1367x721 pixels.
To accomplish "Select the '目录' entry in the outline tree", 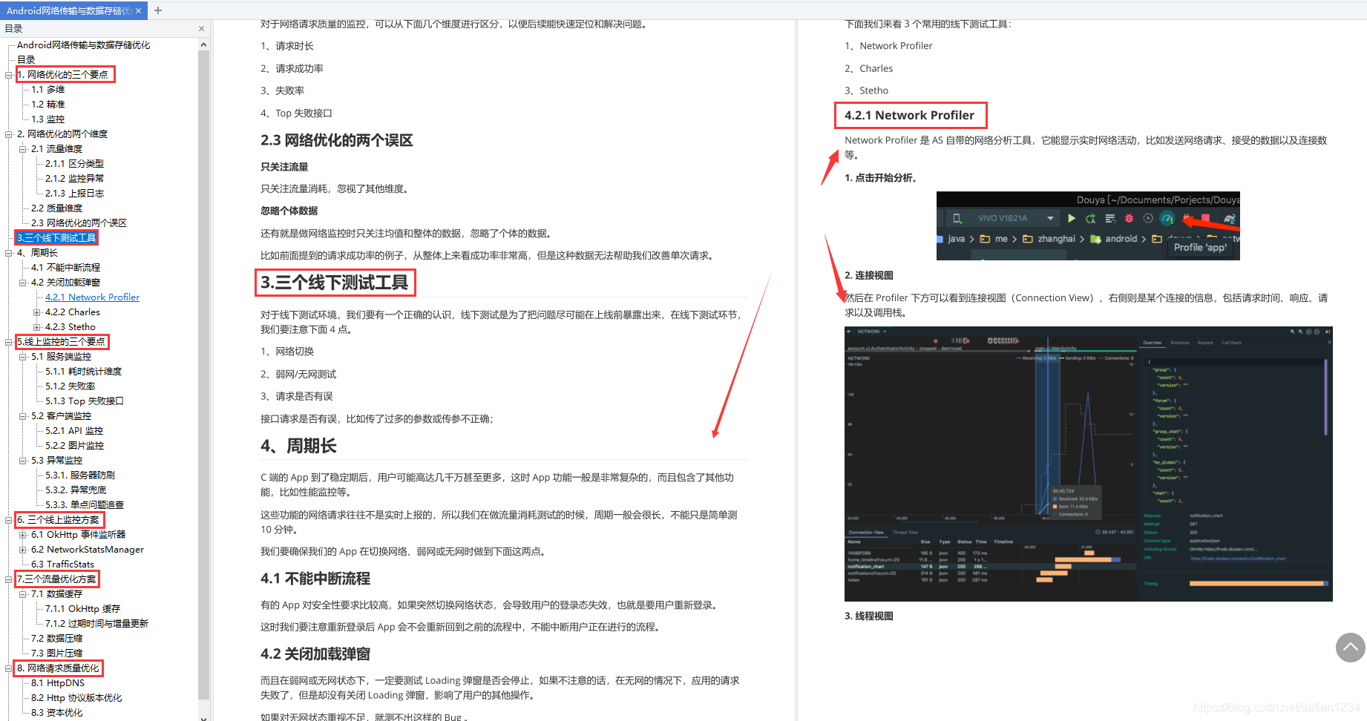I will pyautogui.click(x=26, y=60).
